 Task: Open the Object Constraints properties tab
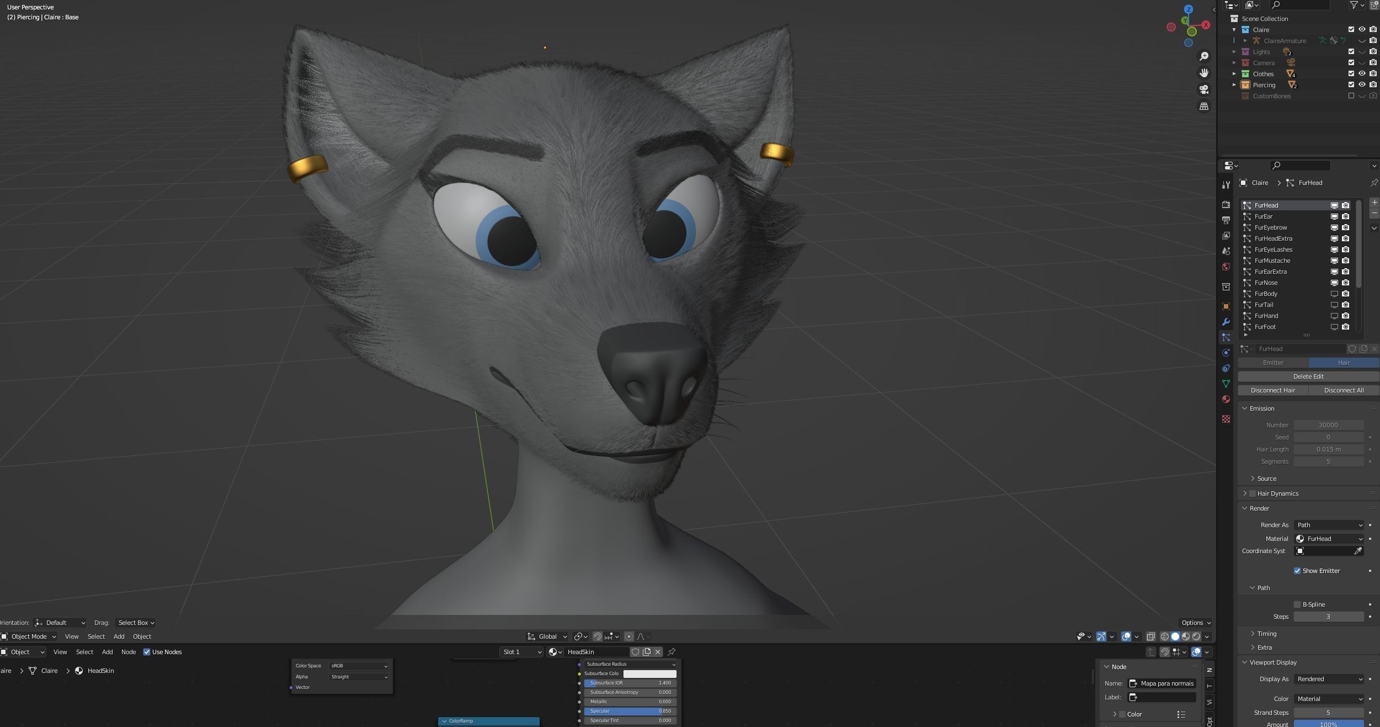(x=1226, y=368)
